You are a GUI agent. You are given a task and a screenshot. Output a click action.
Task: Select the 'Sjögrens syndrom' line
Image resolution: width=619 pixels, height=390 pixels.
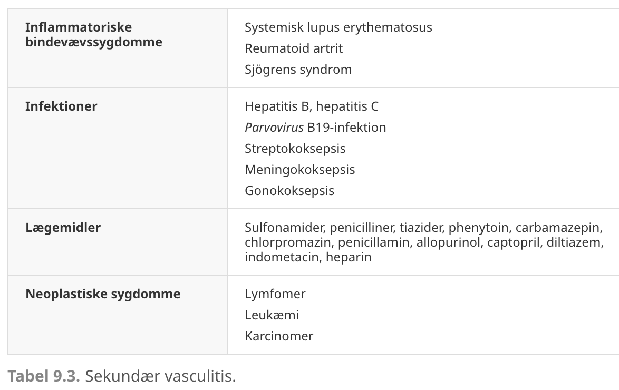click(x=298, y=70)
